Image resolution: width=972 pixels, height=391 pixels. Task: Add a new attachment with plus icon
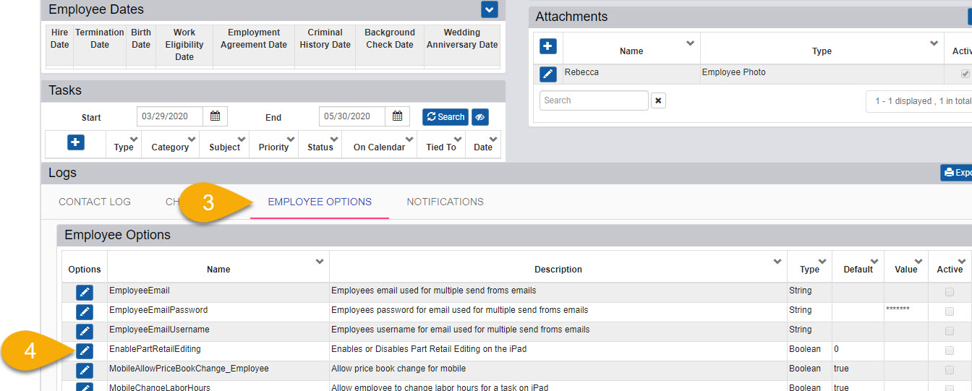[548, 46]
